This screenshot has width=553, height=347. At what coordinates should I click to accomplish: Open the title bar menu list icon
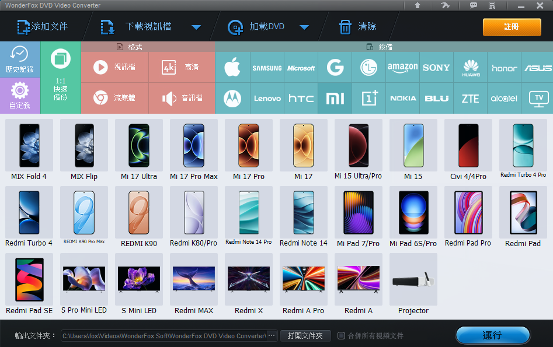coord(492,5)
